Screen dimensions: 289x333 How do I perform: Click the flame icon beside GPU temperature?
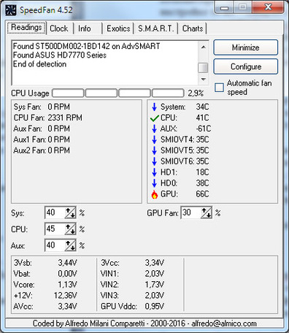[x=155, y=194]
